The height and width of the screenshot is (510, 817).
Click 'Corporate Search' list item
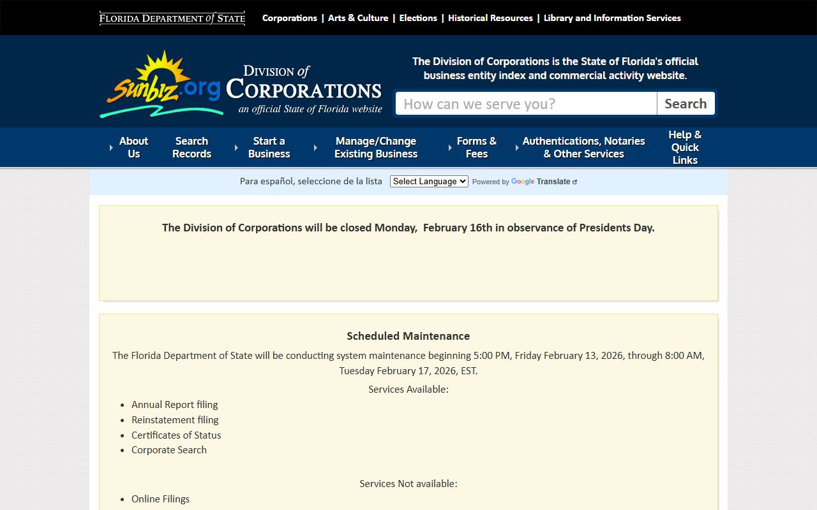point(169,450)
